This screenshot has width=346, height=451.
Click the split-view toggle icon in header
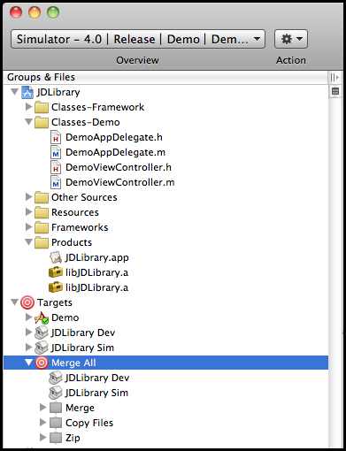334,77
